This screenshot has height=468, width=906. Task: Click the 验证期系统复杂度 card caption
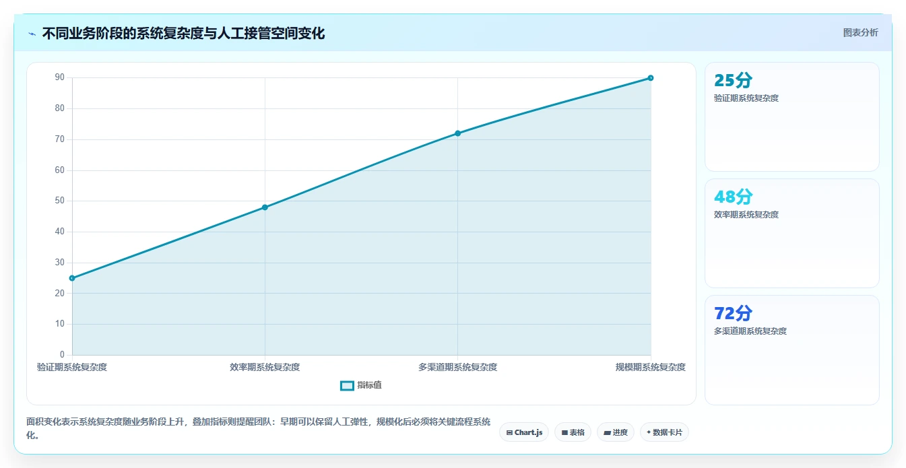tap(746, 98)
